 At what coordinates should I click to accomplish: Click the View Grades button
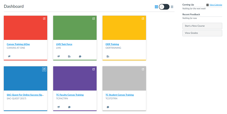coord(202,33)
